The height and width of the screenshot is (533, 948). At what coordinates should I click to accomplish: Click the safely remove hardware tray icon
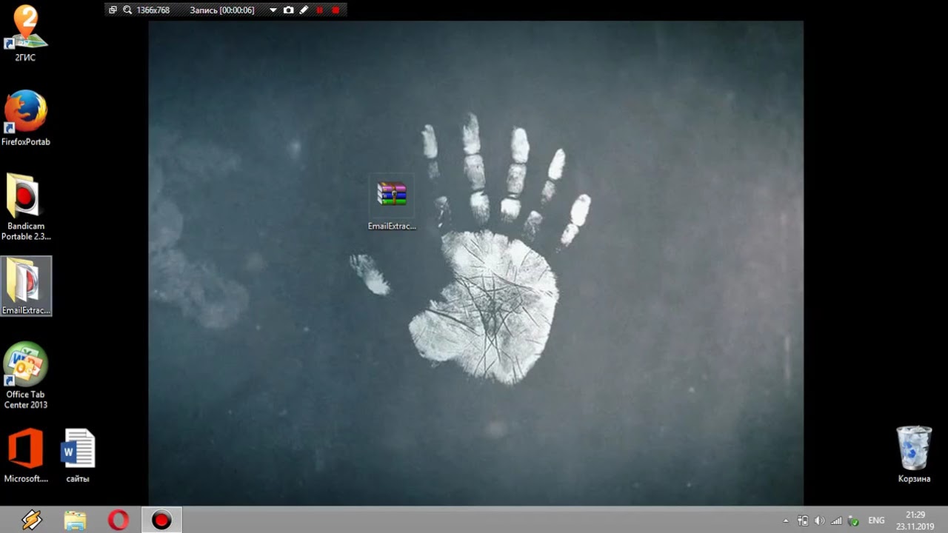coord(853,521)
